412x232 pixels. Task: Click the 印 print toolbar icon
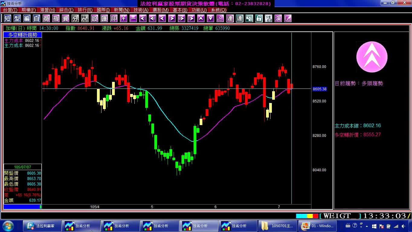pyautogui.click(x=114, y=18)
